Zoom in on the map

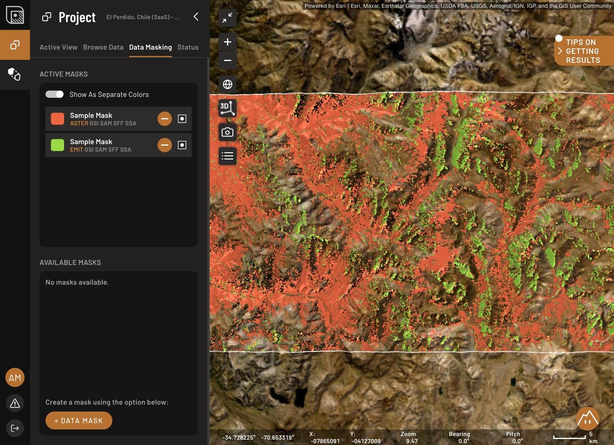tap(228, 42)
